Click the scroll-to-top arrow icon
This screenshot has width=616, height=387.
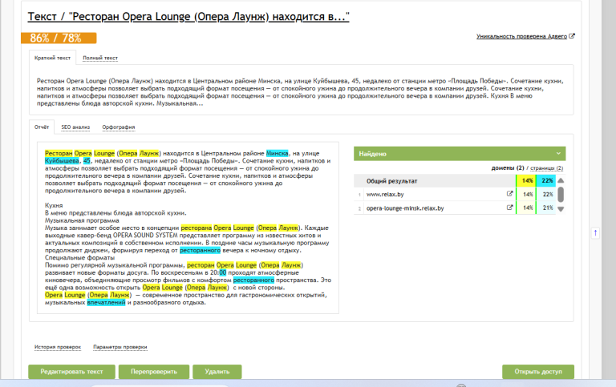pos(595,233)
